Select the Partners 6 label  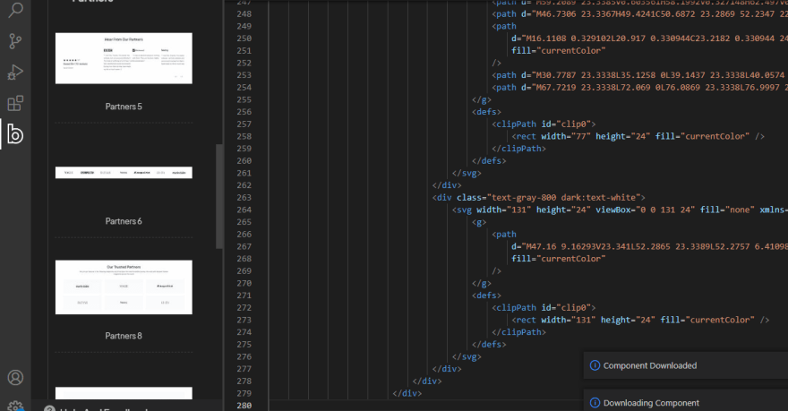coord(124,221)
